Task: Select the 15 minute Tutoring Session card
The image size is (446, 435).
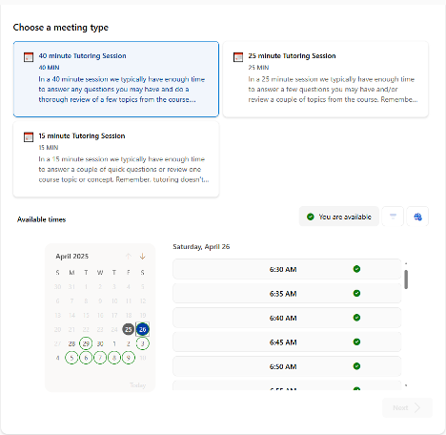Action: pyautogui.click(x=116, y=159)
